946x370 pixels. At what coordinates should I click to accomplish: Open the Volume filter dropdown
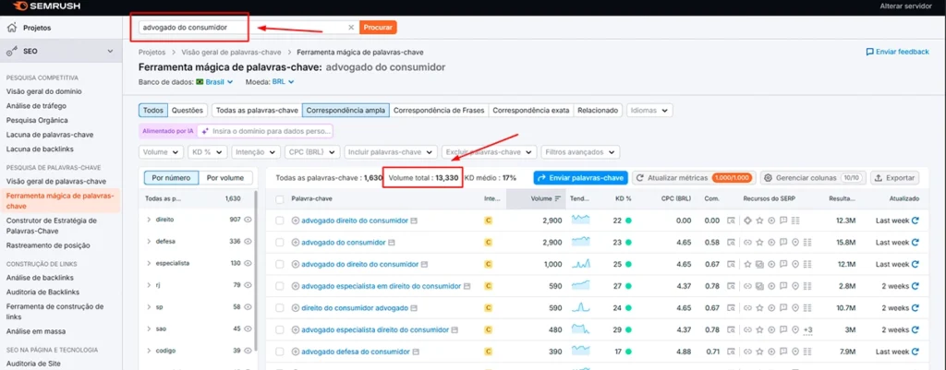(161, 152)
